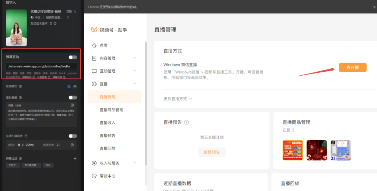The height and width of the screenshot is (191, 377).
Task: Click help icon next to 互动话术缓冲
Action: pos(55,24)
